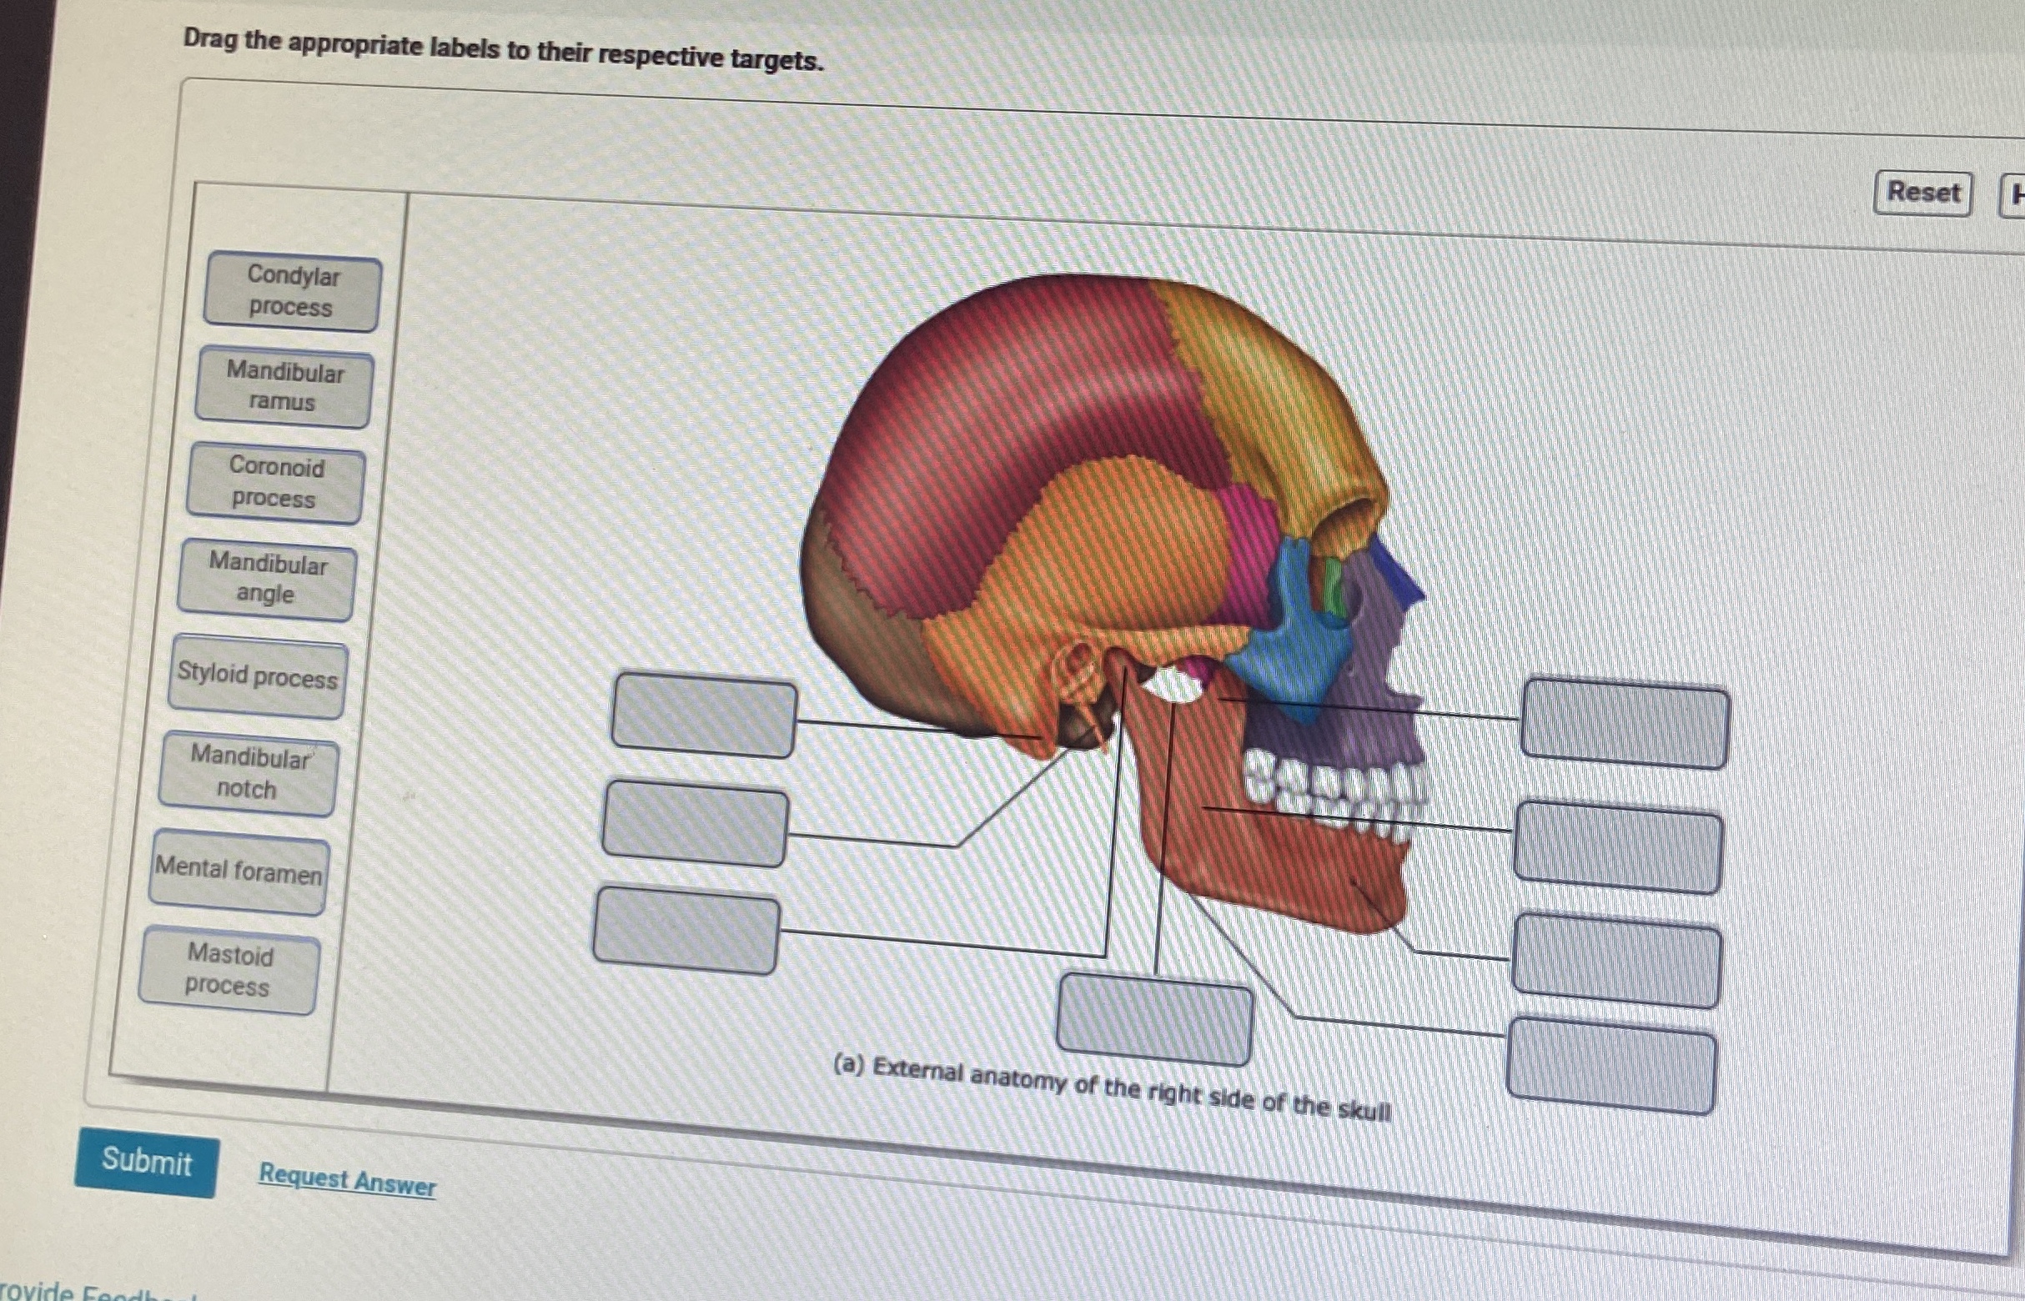Viewport: 2025px width, 1301px height.
Task: Select the Mandibular ramus label
Action: pyautogui.click(x=283, y=388)
